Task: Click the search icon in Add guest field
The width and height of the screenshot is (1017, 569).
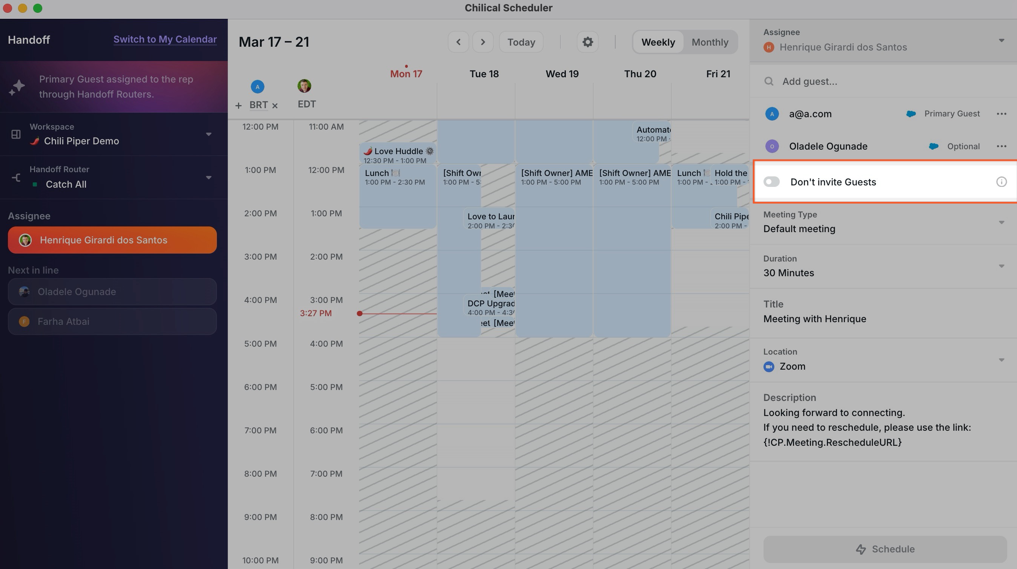Action: pyautogui.click(x=769, y=81)
